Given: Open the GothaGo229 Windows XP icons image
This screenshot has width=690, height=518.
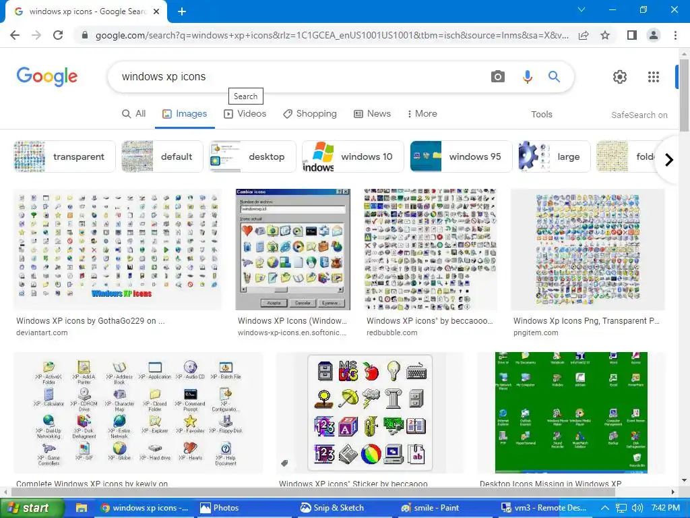Looking at the screenshot, I should pyautogui.click(x=117, y=250).
